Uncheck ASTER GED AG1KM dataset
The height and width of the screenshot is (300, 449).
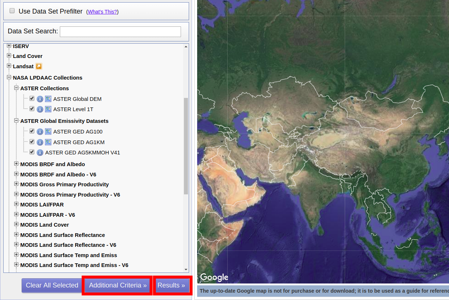tap(32, 142)
